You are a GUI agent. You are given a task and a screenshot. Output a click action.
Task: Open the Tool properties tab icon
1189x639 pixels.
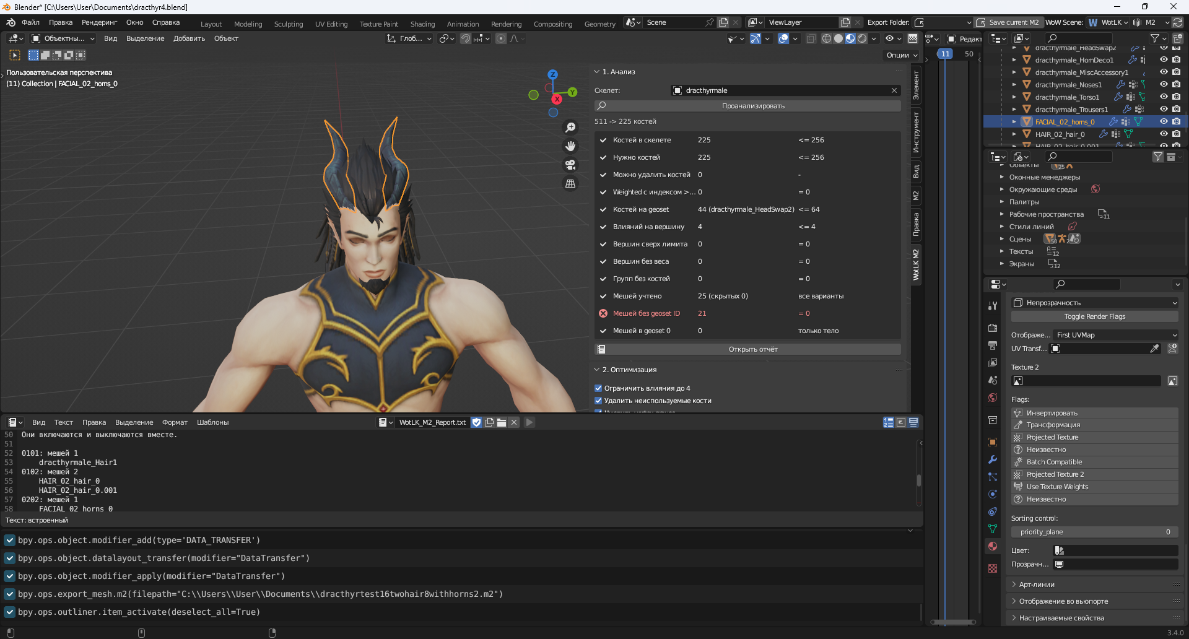(x=993, y=306)
